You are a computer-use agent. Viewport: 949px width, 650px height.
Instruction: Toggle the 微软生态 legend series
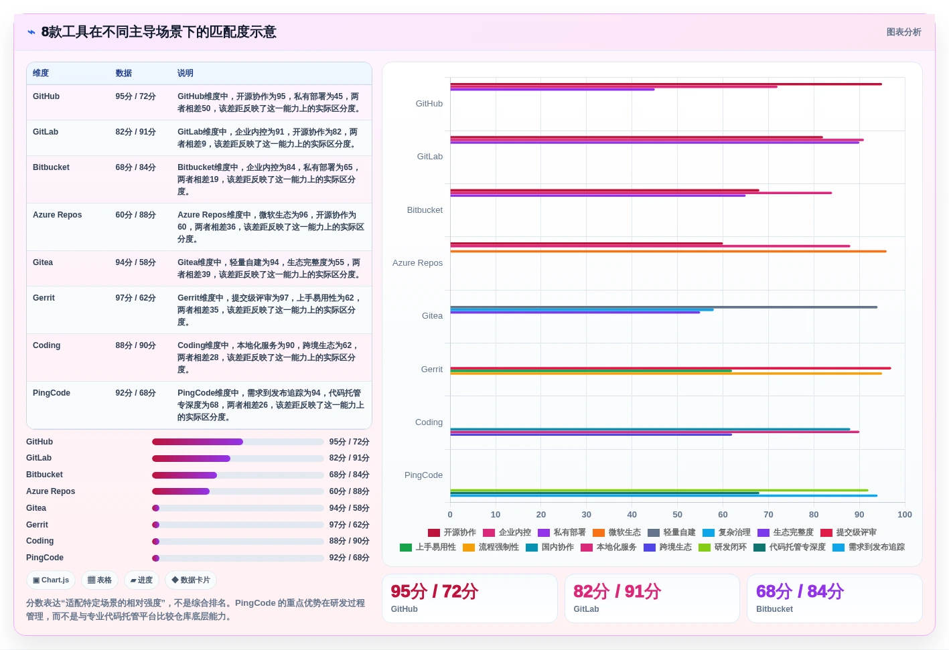coord(617,533)
